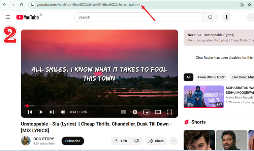
Task: Subscribe to DOG STORY channel
Action: coord(73,141)
